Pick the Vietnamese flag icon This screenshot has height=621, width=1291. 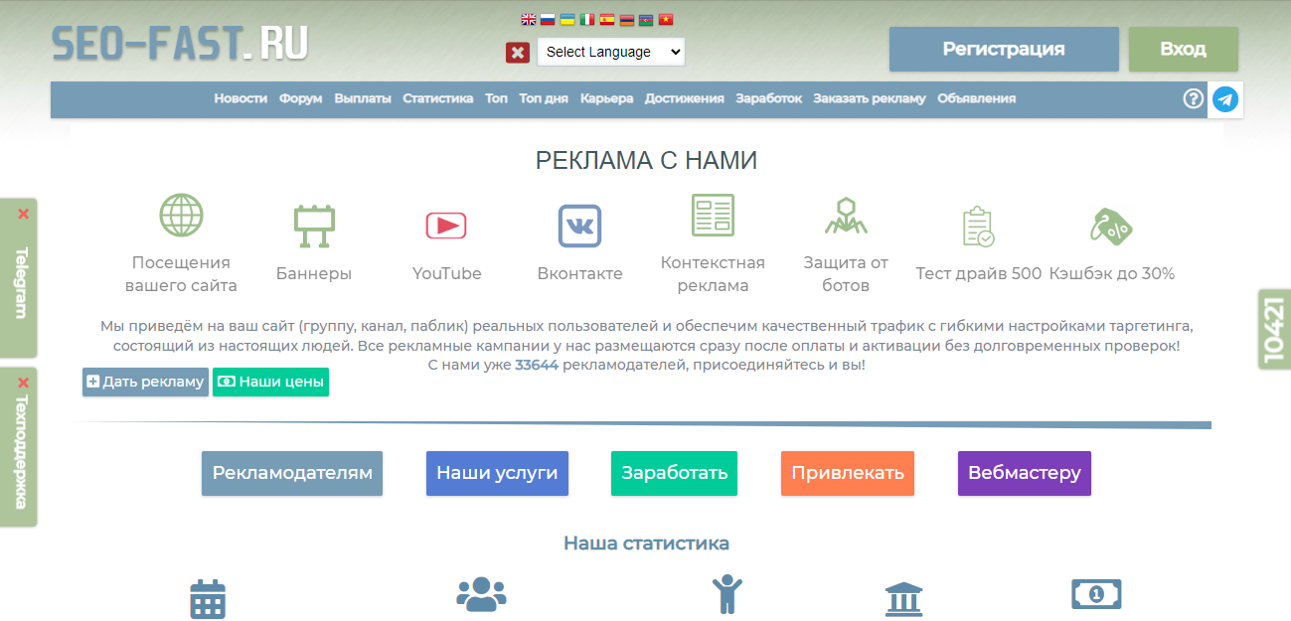tap(666, 19)
